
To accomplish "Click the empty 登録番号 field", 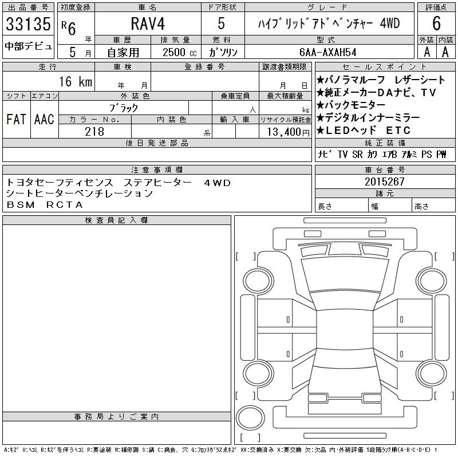I will 205,81.
